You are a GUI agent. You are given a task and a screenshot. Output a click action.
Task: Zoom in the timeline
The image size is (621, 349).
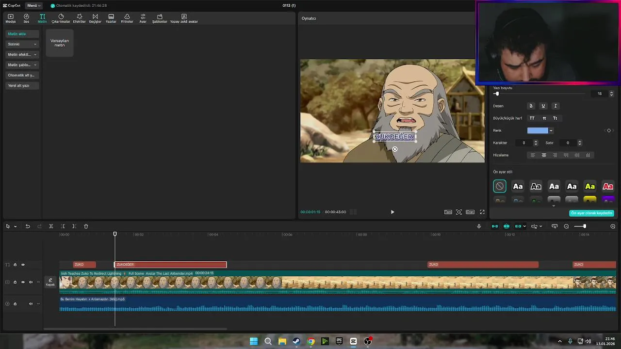click(x=613, y=226)
